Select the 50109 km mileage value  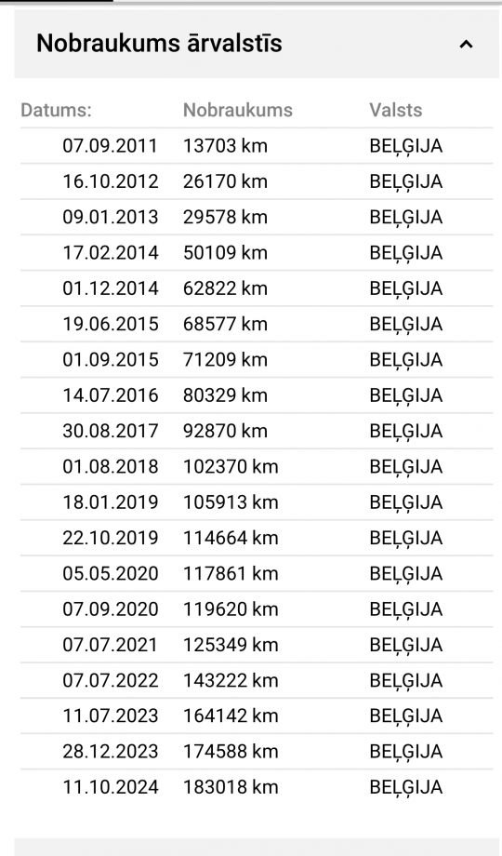pos(225,252)
